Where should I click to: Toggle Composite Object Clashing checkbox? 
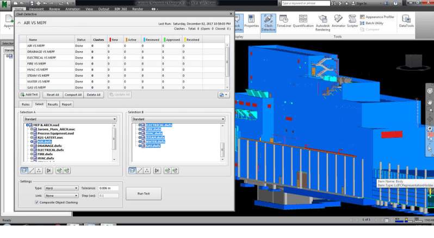(36, 202)
